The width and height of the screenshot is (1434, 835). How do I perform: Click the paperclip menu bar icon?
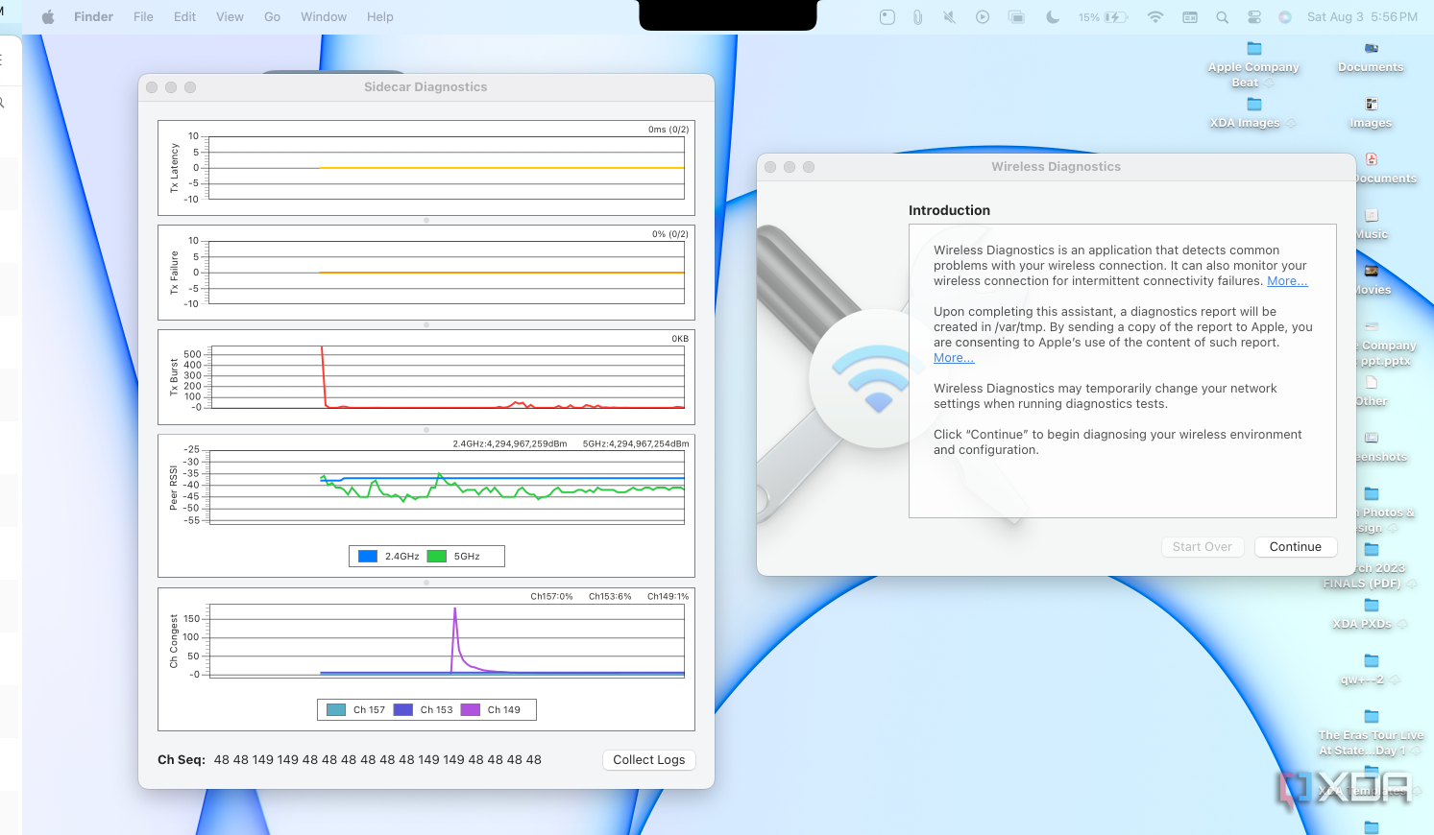[917, 17]
